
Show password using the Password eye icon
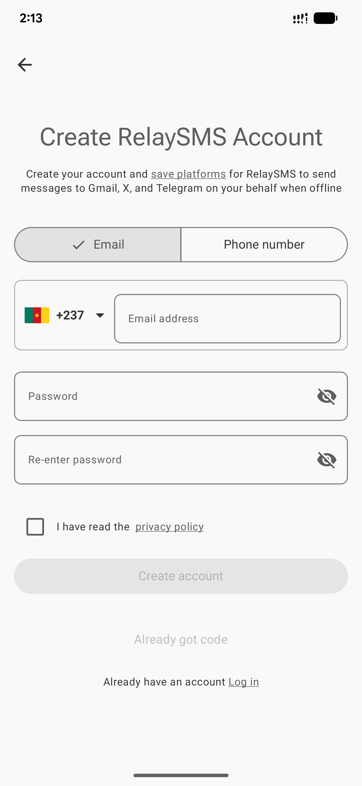327,396
